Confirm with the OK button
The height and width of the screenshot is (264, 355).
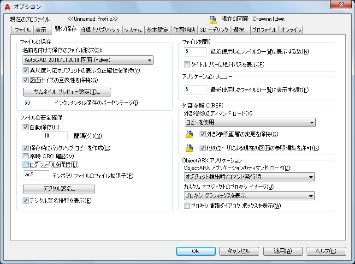point(196,251)
